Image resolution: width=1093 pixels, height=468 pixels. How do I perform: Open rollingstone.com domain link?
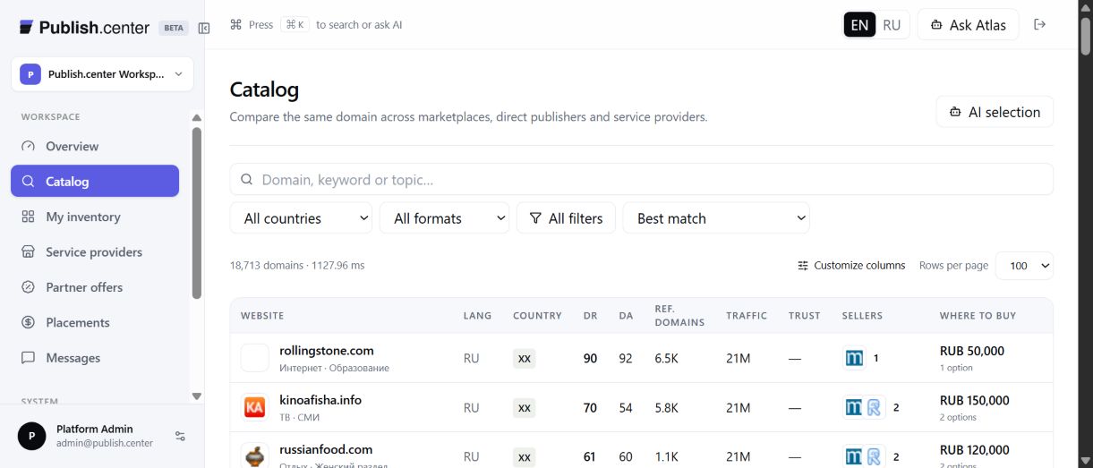click(x=326, y=351)
